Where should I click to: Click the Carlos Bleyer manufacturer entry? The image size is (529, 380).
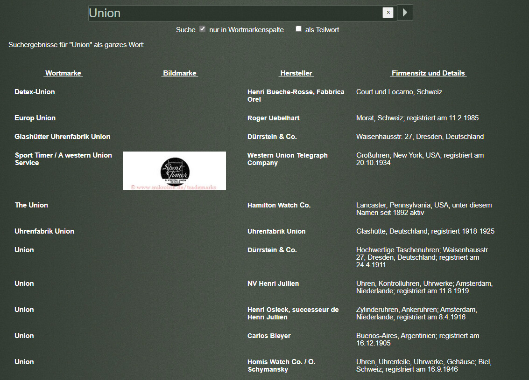pos(269,336)
